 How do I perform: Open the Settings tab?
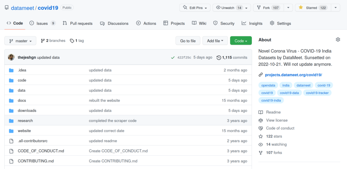point(280,23)
